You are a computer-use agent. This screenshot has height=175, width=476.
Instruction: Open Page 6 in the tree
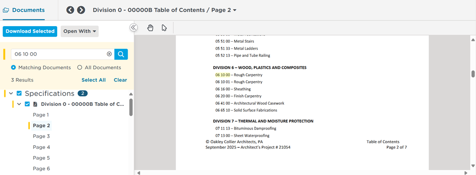pyautogui.click(x=41, y=169)
